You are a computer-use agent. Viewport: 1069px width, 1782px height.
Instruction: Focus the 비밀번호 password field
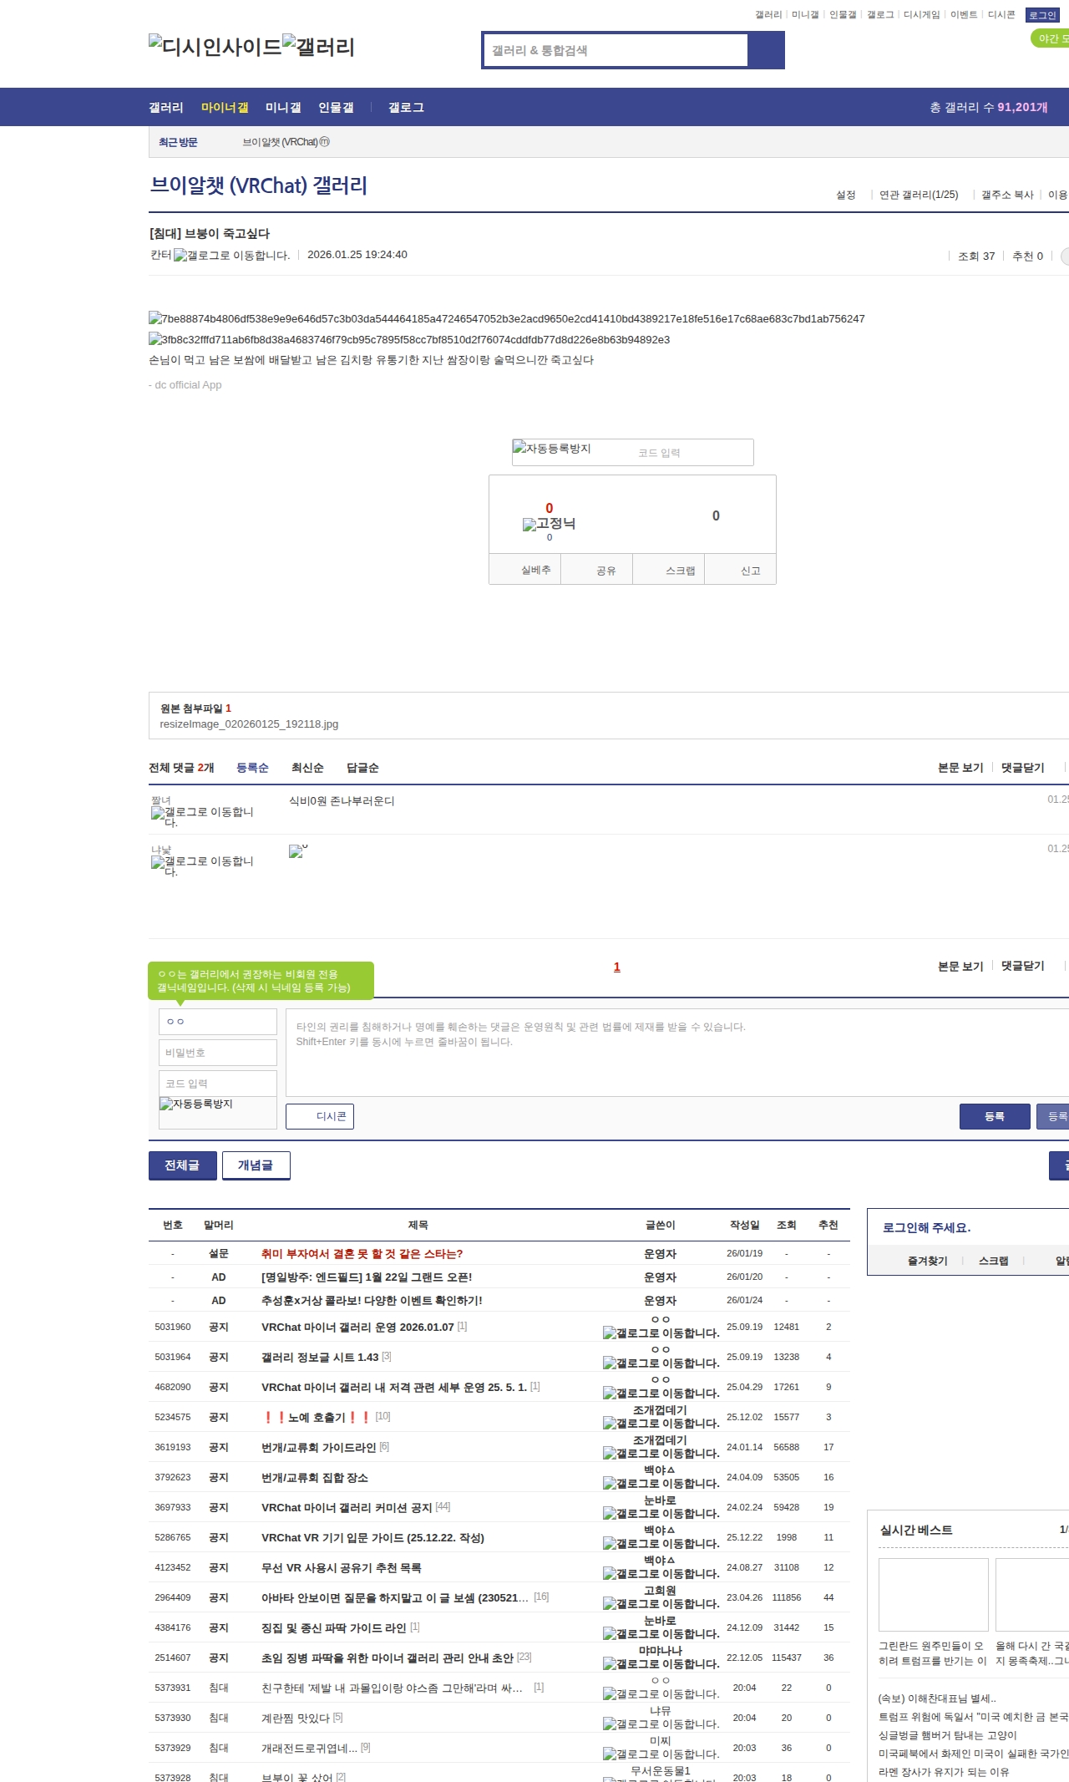(217, 1053)
